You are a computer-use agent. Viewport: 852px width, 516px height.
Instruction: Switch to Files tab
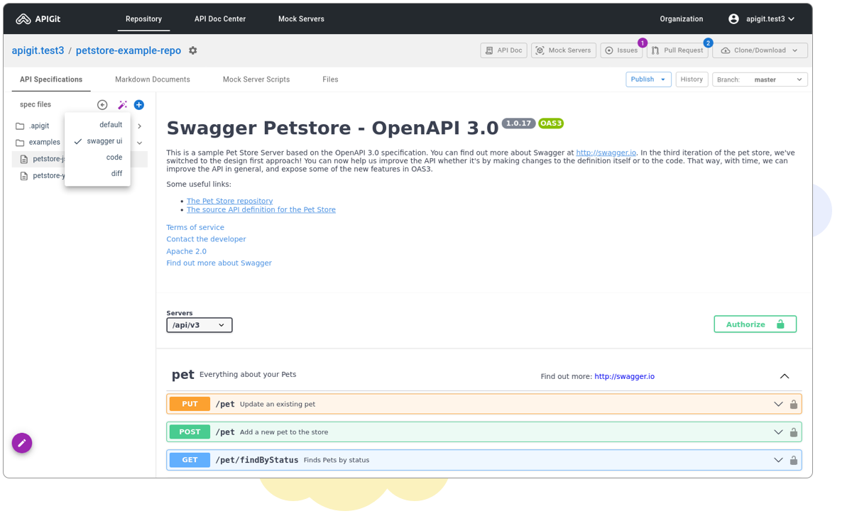click(330, 79)
